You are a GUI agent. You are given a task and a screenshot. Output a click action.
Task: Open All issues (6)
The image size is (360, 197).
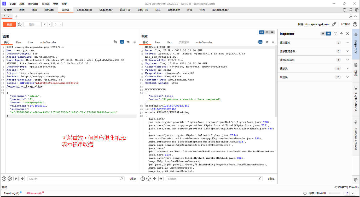[x=34, y=193]
